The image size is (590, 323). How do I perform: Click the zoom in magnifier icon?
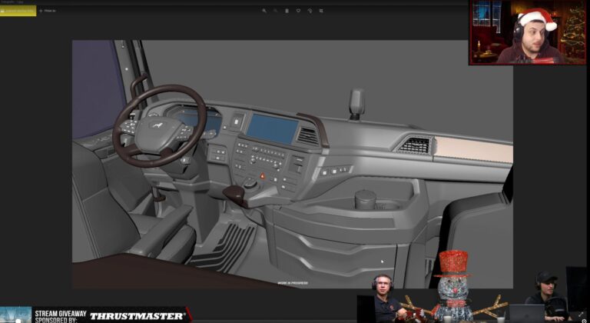264,11
